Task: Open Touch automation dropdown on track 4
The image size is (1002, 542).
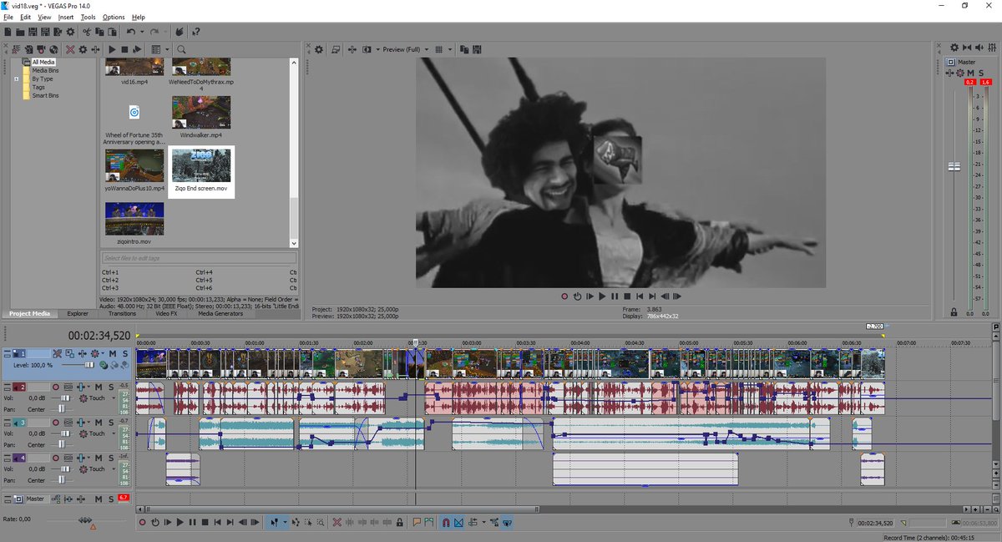Action: pyautogui.click(x=114, y=469)
